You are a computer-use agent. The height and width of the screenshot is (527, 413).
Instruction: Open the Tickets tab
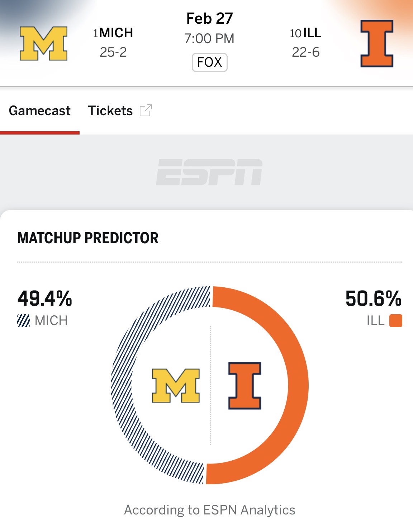coord(110,110)
